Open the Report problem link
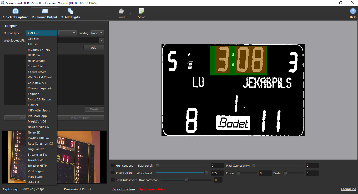Screen dimensions: 358x194 [123, 189]
